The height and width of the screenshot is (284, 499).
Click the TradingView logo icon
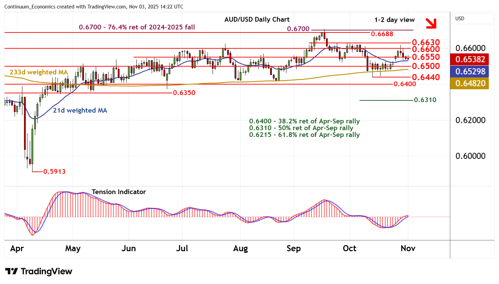(x=12, y=271)
